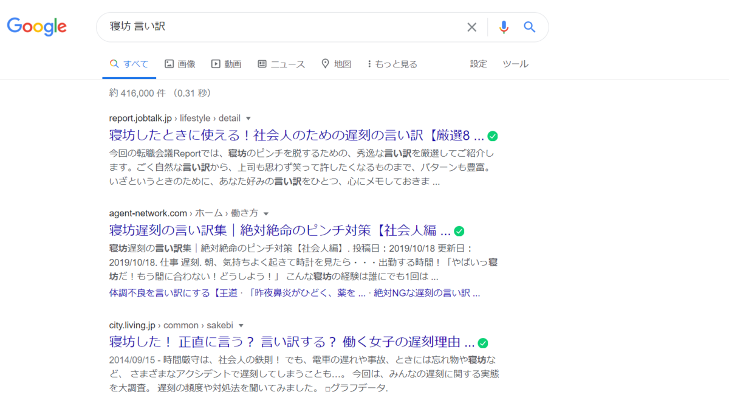The image size is (729, 403).
Task: Switch to the 地図 maps tab
Action: pos(336,64)
